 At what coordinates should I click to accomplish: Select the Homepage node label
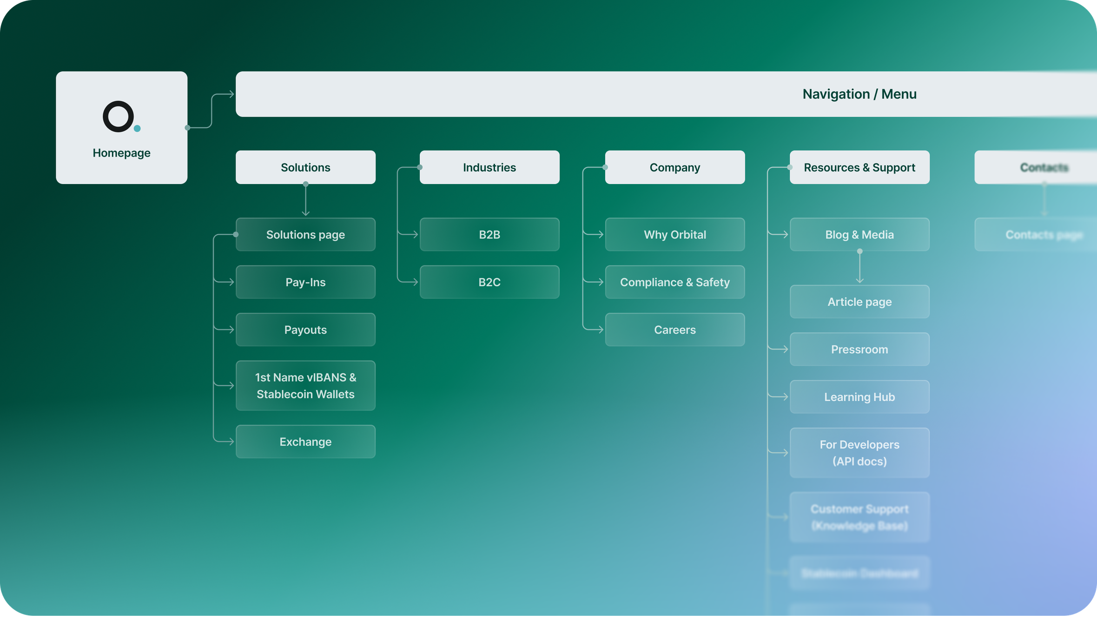point(121,153)
